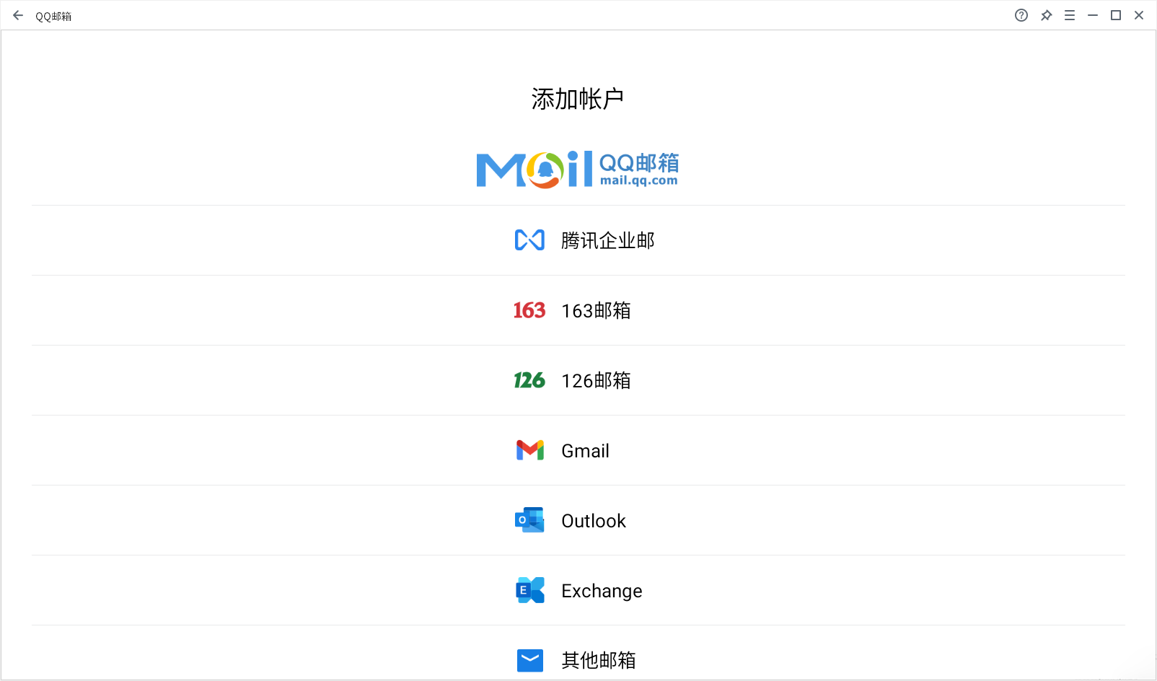Select Gmail account option

[x=578, y=450]
